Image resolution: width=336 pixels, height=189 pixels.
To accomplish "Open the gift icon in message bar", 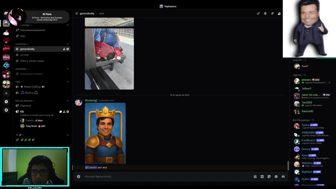I will (255, 177).
